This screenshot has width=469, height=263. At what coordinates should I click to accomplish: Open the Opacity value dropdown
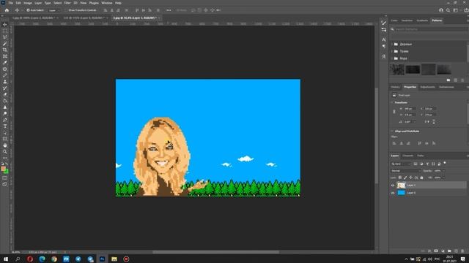click(x=443, y=171)
